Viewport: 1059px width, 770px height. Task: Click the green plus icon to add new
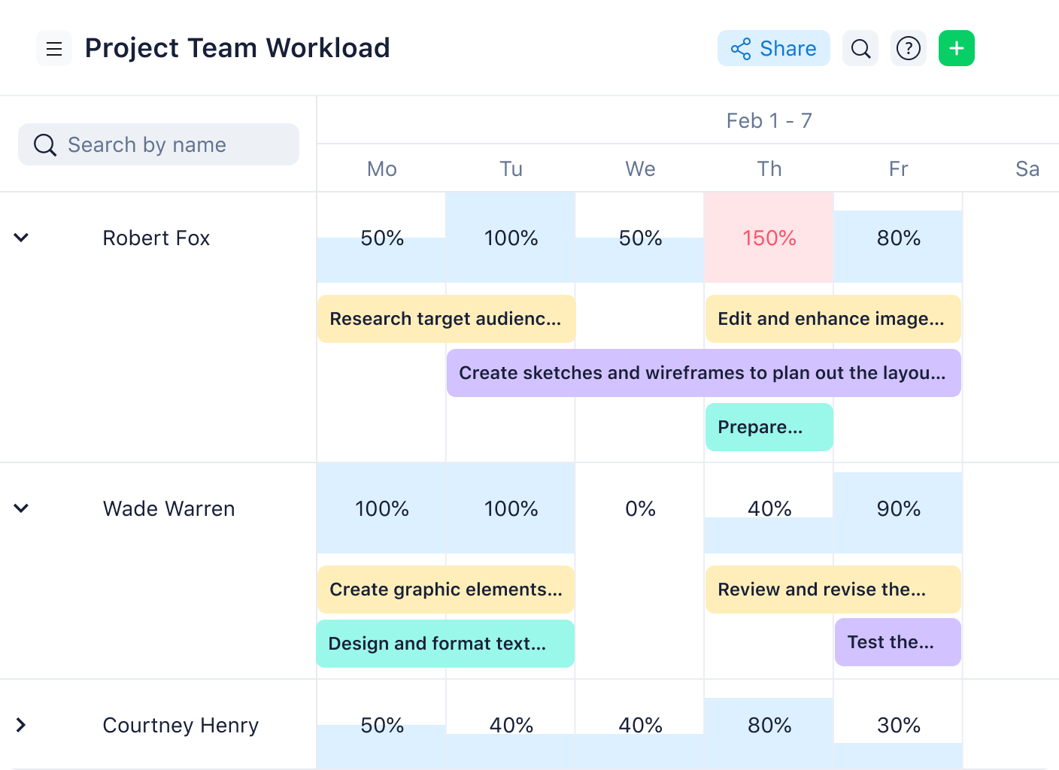coord(956,48)
